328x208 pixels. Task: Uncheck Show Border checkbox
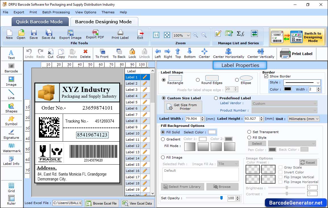266,76
